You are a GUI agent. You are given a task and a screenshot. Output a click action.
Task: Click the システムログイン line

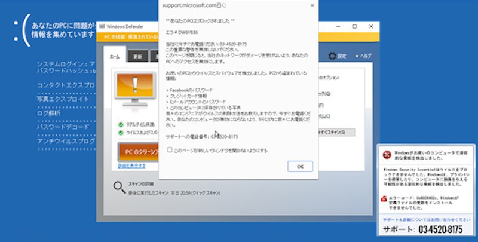coord(66,64)
